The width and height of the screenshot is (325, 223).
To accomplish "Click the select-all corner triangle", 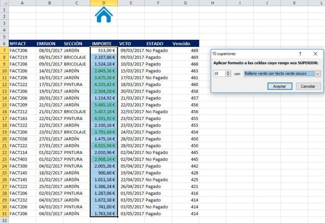I will (x=4, y=3).
